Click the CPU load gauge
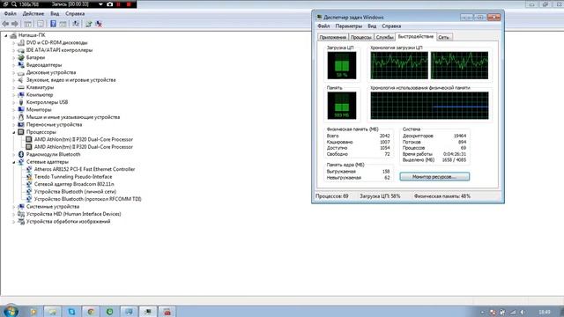The height and width of the screenshot is (317, 564). click(342, 65)
